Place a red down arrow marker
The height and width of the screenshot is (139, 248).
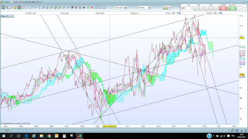92,7
